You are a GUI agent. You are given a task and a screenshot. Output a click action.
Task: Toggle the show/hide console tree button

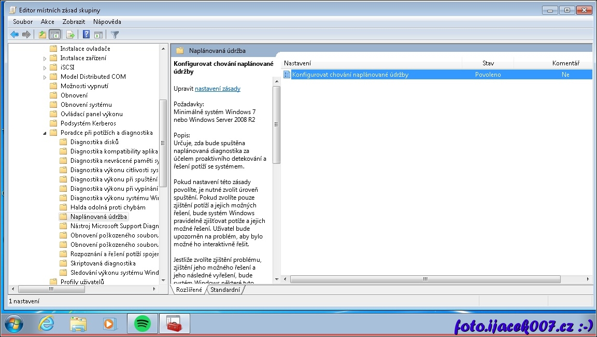(54, 35)
